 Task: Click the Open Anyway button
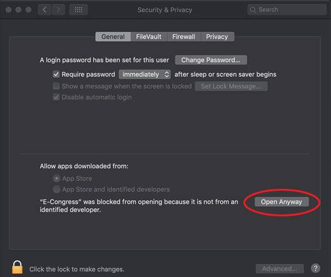coord(282,202)
